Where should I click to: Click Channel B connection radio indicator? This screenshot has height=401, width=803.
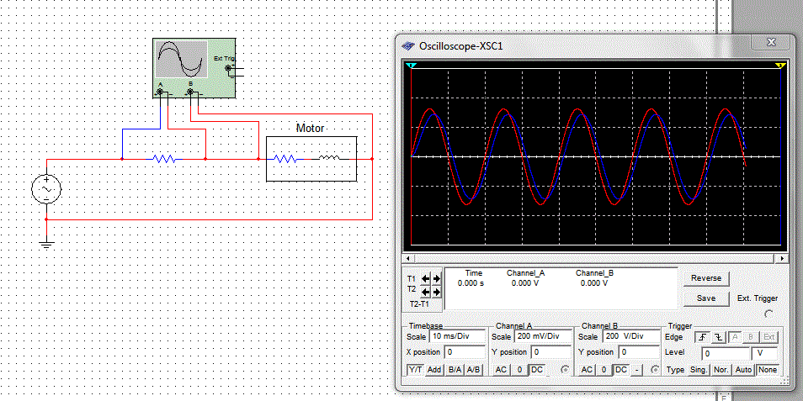click(x=654, y=369)
